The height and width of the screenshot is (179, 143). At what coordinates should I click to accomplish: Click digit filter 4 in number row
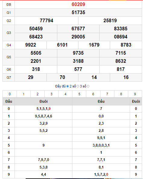(65, 94)
